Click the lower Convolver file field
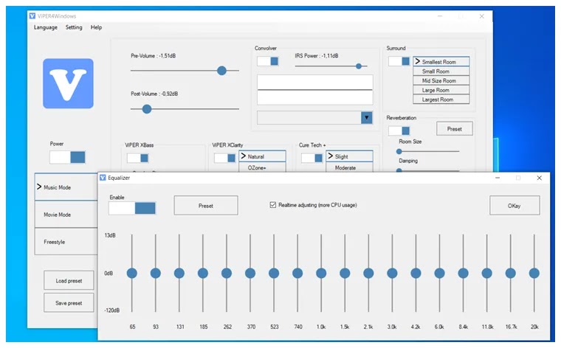The height and width of the screenshot is (348, 561). point(315,97)
